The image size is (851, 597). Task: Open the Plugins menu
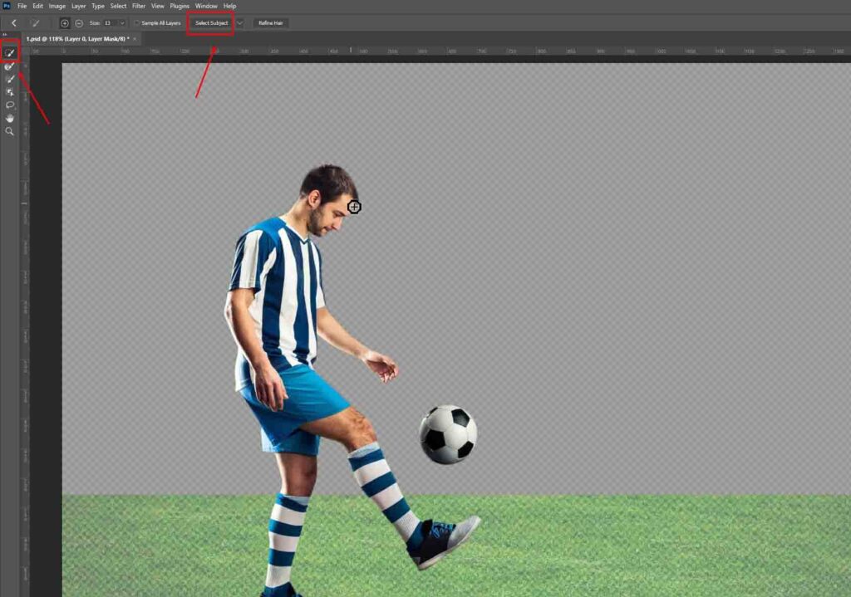pyautogui.click(x=180, y=6)
